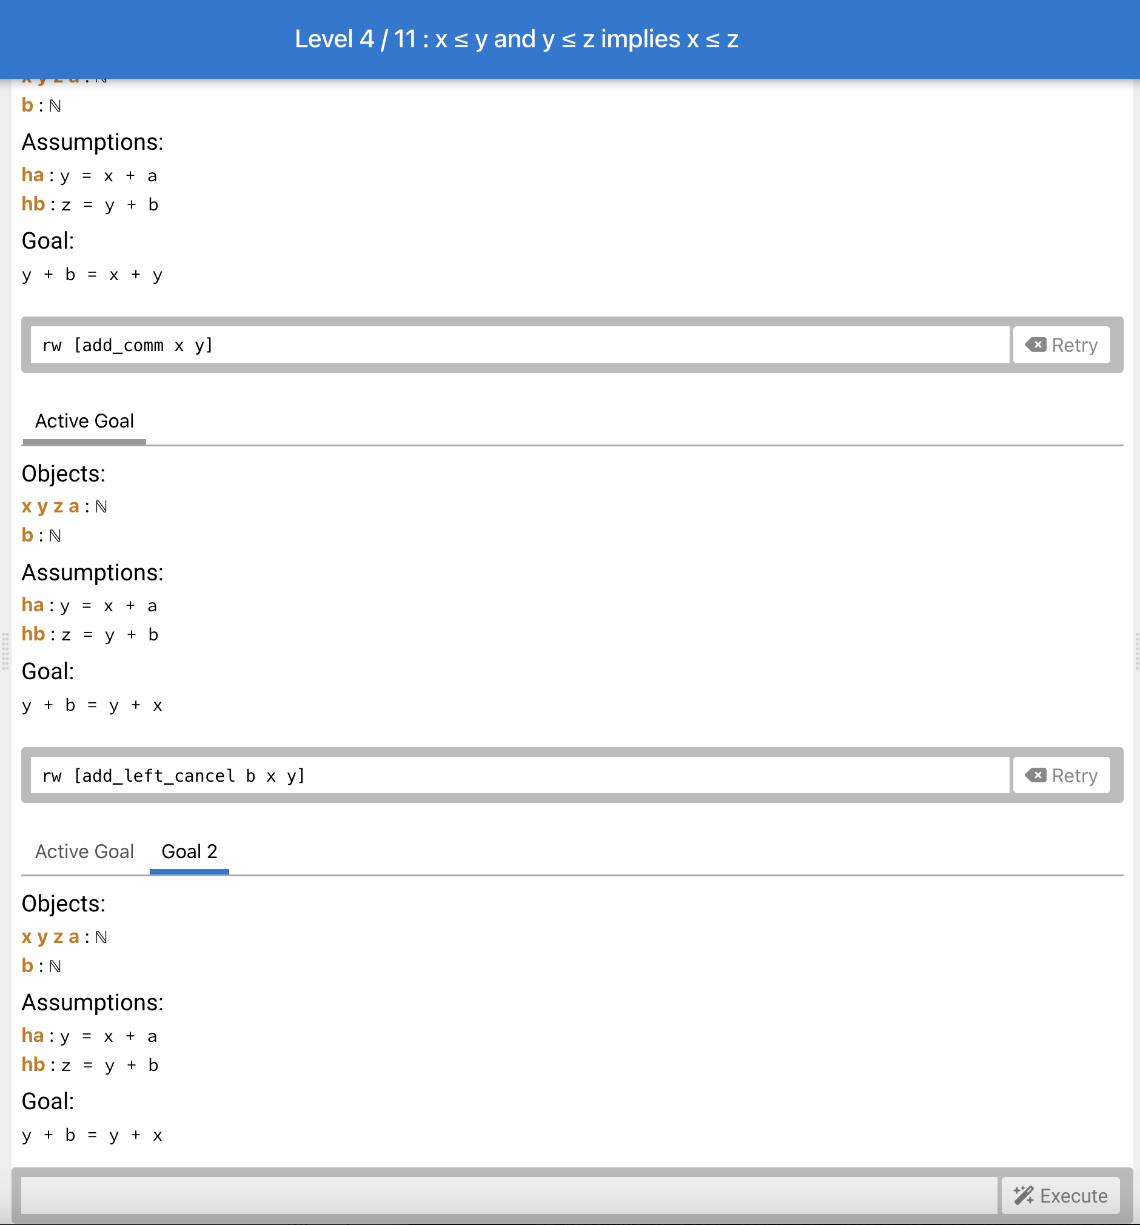Screen dimensions: 1140x1225
Task: Click the magic wand icon on Execute
Action: (1024, 1195)
